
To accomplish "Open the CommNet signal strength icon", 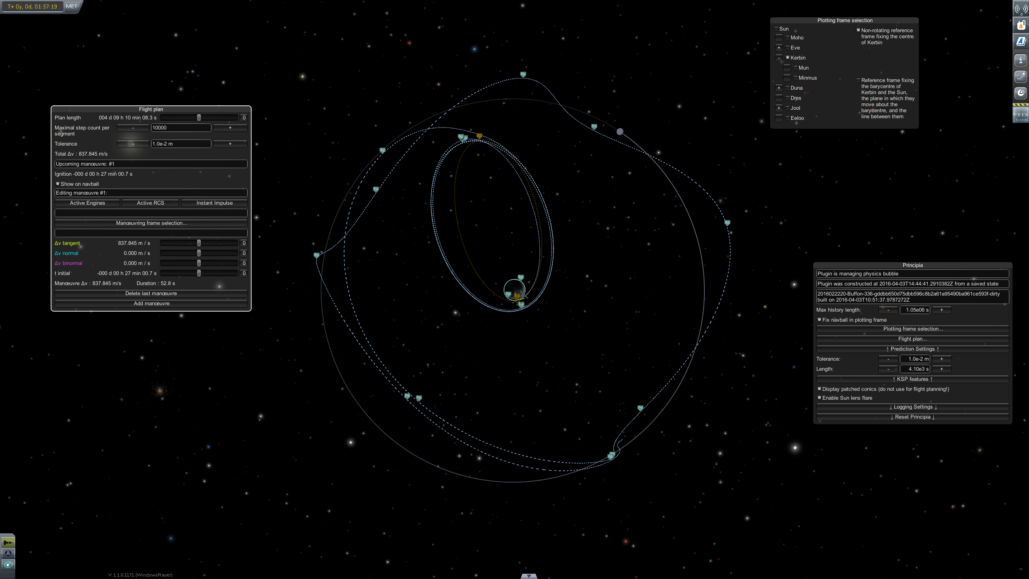I will point(1021,9).
